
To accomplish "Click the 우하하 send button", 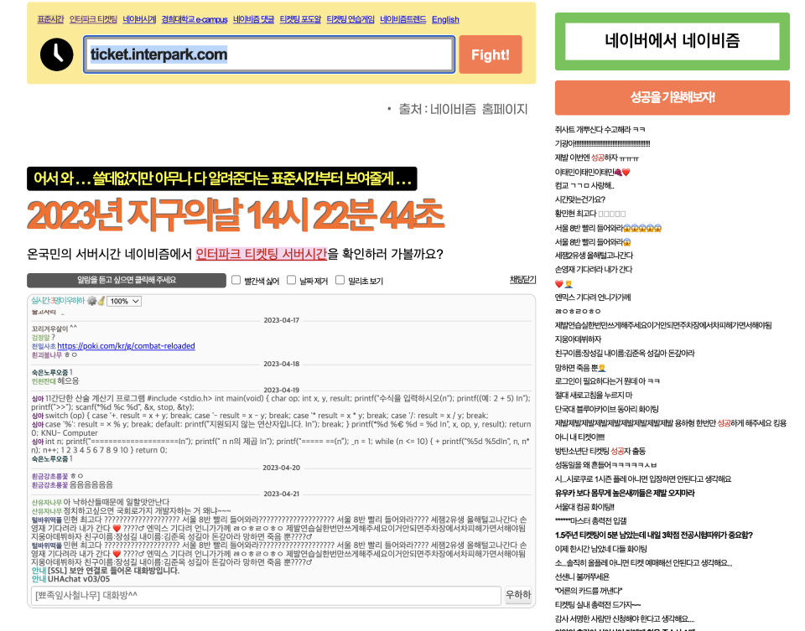I will click(x=518, y=593).
